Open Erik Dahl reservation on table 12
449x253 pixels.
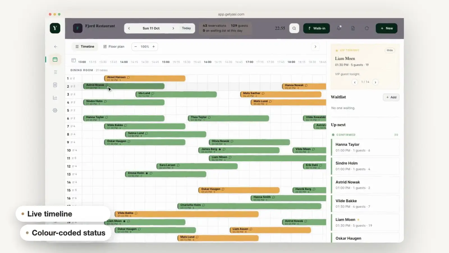315,166
